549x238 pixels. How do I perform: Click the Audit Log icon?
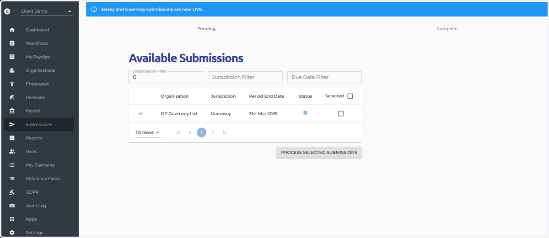click(x=12, y=206)
